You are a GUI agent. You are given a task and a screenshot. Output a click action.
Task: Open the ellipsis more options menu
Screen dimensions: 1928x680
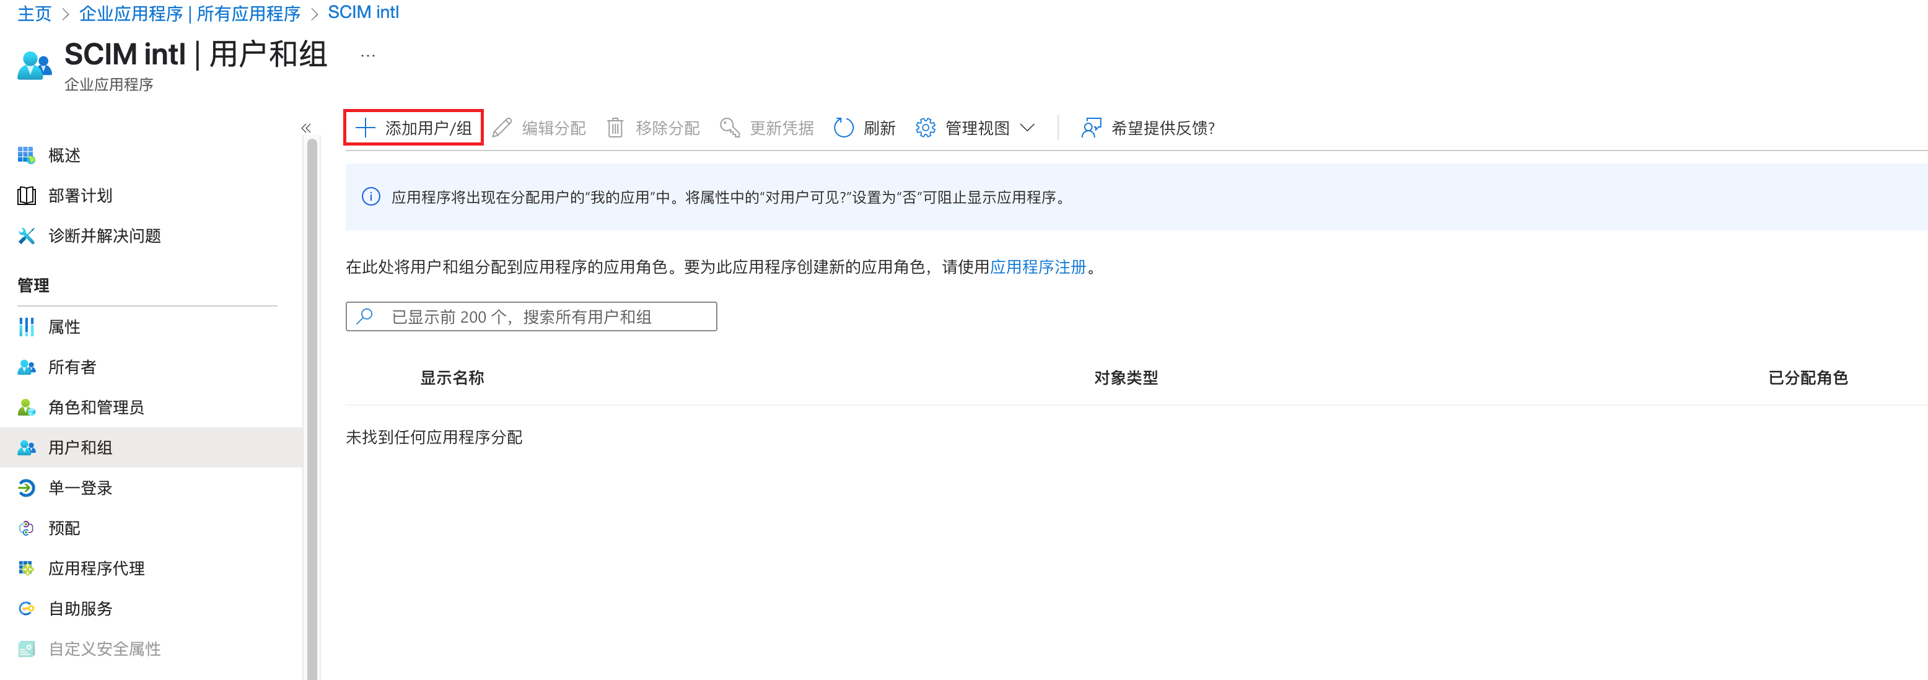tap(367, 55)
